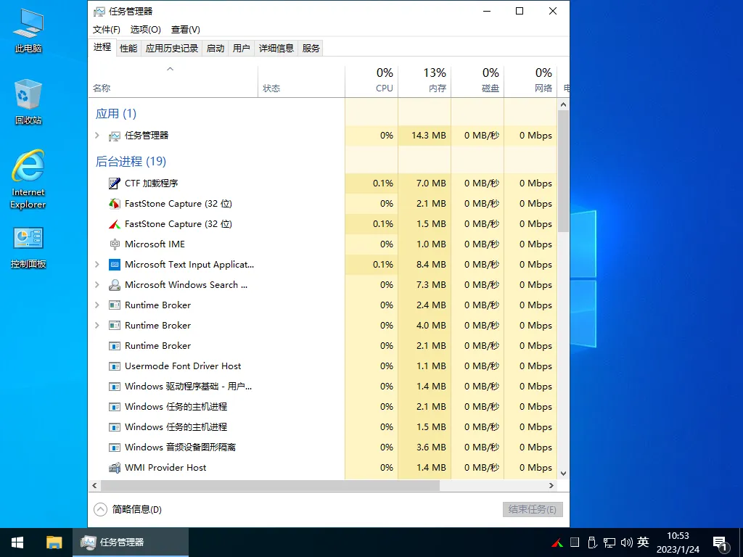
Task: Select 此电脑 desktop icon
Action: pyautogui.click(x=28, y=30)
